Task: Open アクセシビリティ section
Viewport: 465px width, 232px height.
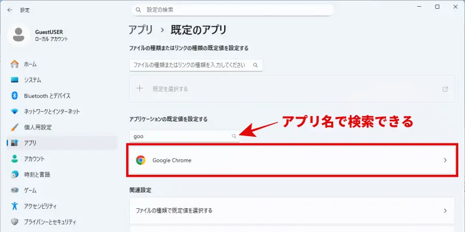Action: [x=63, y=206]
